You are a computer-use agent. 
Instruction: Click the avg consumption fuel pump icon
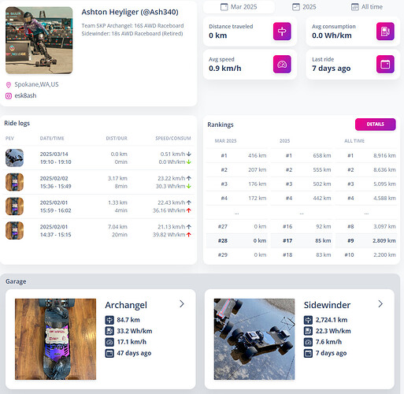tap(385, 32)
